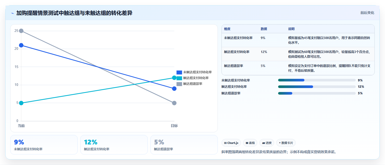
Task: Click the gray data point at 25
Action: (x=21, y=31)
